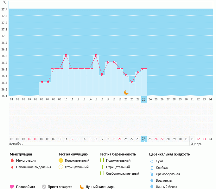
Task: Select highlighted cycle day 23 on the axis
Action: coord(144,99)
